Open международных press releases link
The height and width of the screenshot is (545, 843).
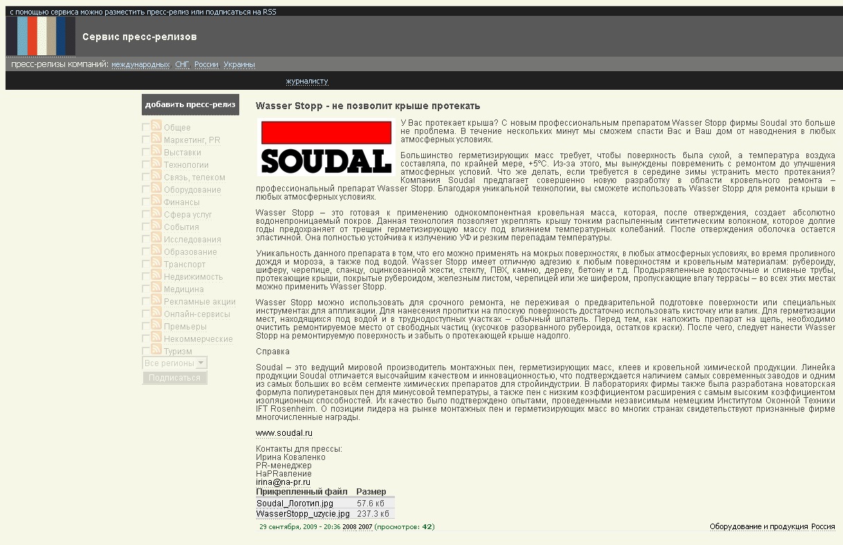pos(140,65)
